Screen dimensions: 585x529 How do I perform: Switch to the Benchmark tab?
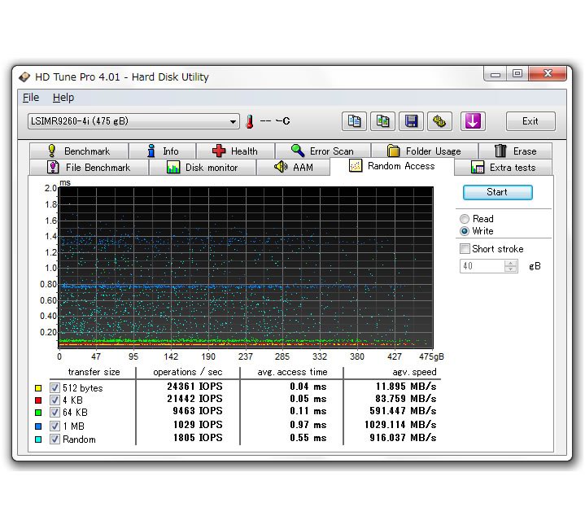tap(78, 151)
